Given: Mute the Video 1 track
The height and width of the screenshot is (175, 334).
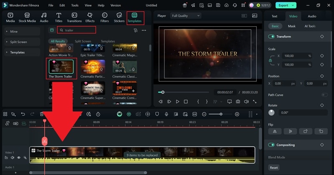Looking at the screenshot, I should click(x=13, y=157).
